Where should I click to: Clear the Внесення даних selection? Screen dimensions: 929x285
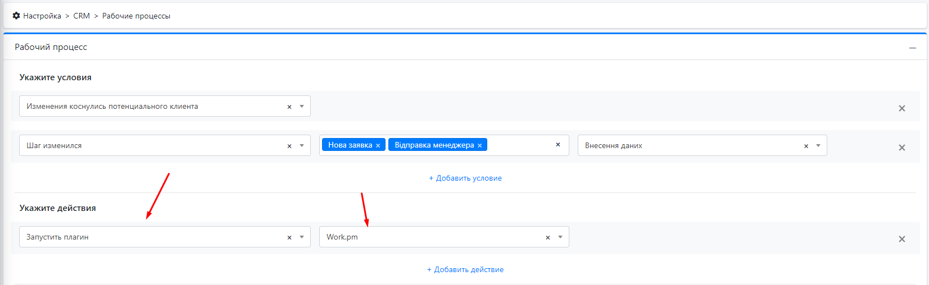tap(806, 146)
